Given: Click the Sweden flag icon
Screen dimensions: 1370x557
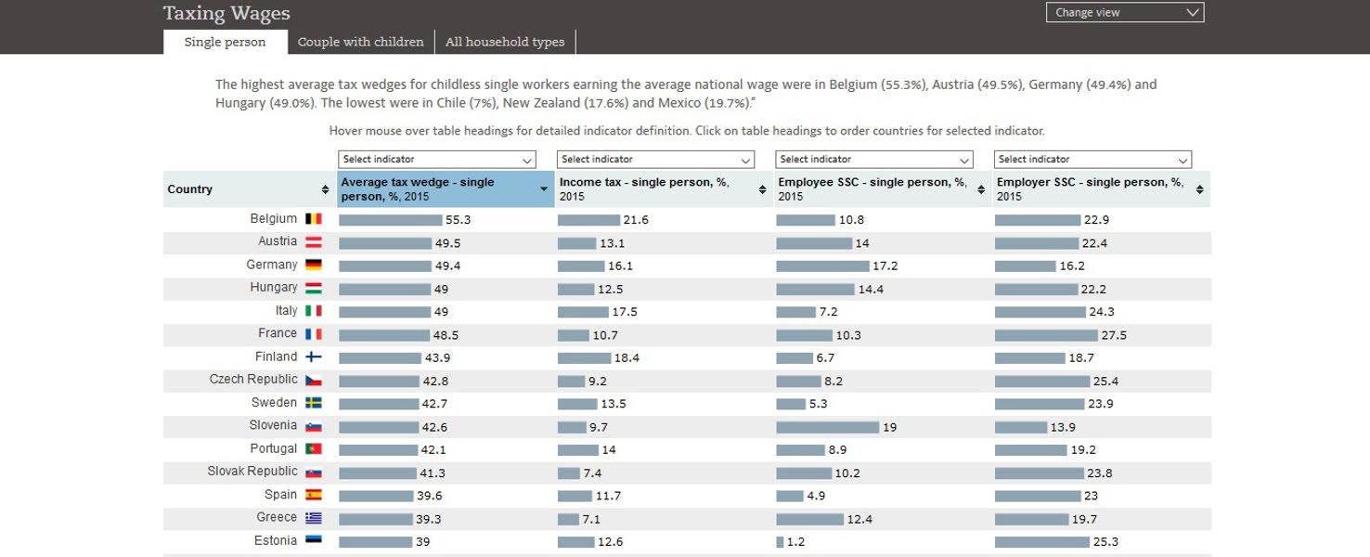Looking at the screenshot, I should [x=314, y=403].
